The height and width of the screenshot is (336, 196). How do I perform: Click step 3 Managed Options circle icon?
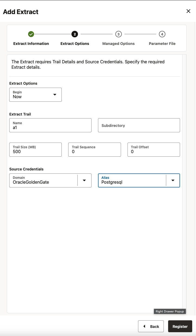pyautogui.click(x=118, y=34)
